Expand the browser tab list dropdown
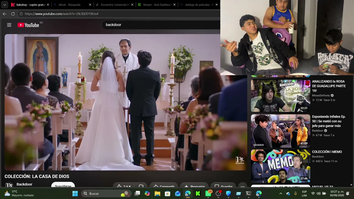354x199 pixels. pyautogui.click(x=4, y=5)
